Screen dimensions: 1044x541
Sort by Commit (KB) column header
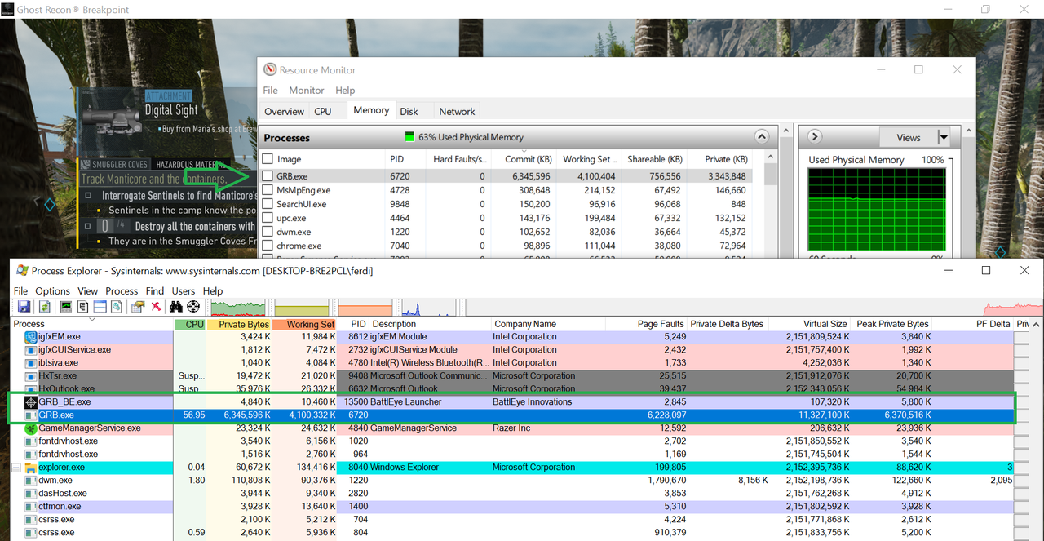(524, 159)
